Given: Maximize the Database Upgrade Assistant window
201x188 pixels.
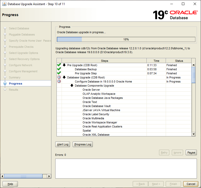Looking at the screenshot, I should pos(183,4).
